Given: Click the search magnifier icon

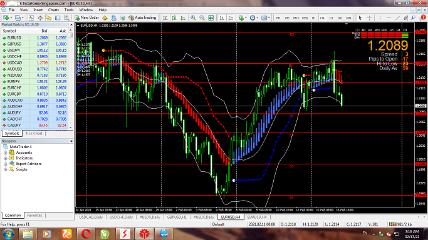Looking at the screenshot, I should click(414, 17).
